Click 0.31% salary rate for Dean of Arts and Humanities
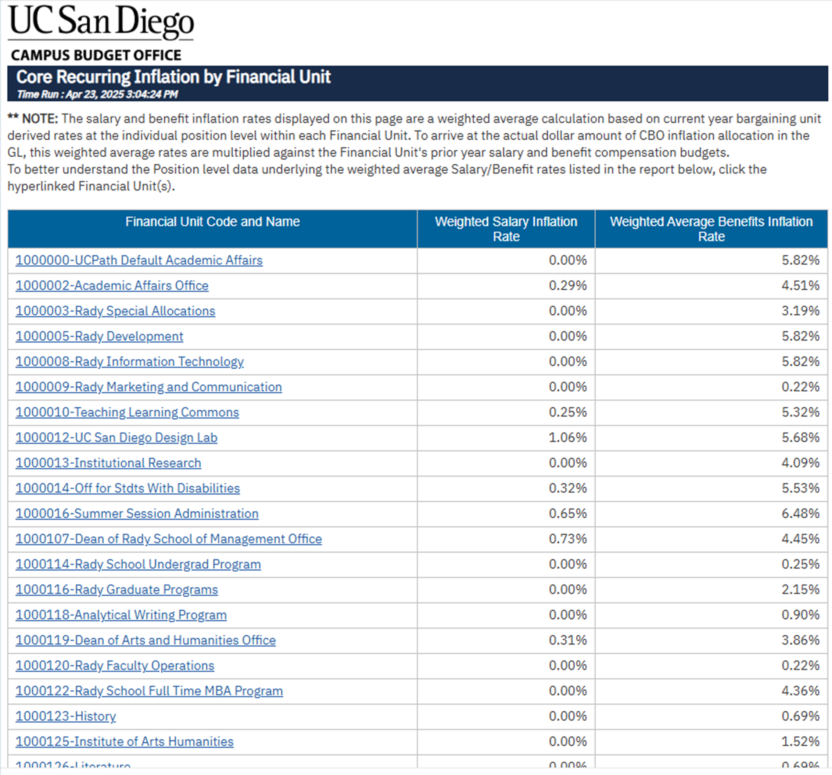This screenshot has height=775, width=832. pyautogui.click(x=567, y=640)
